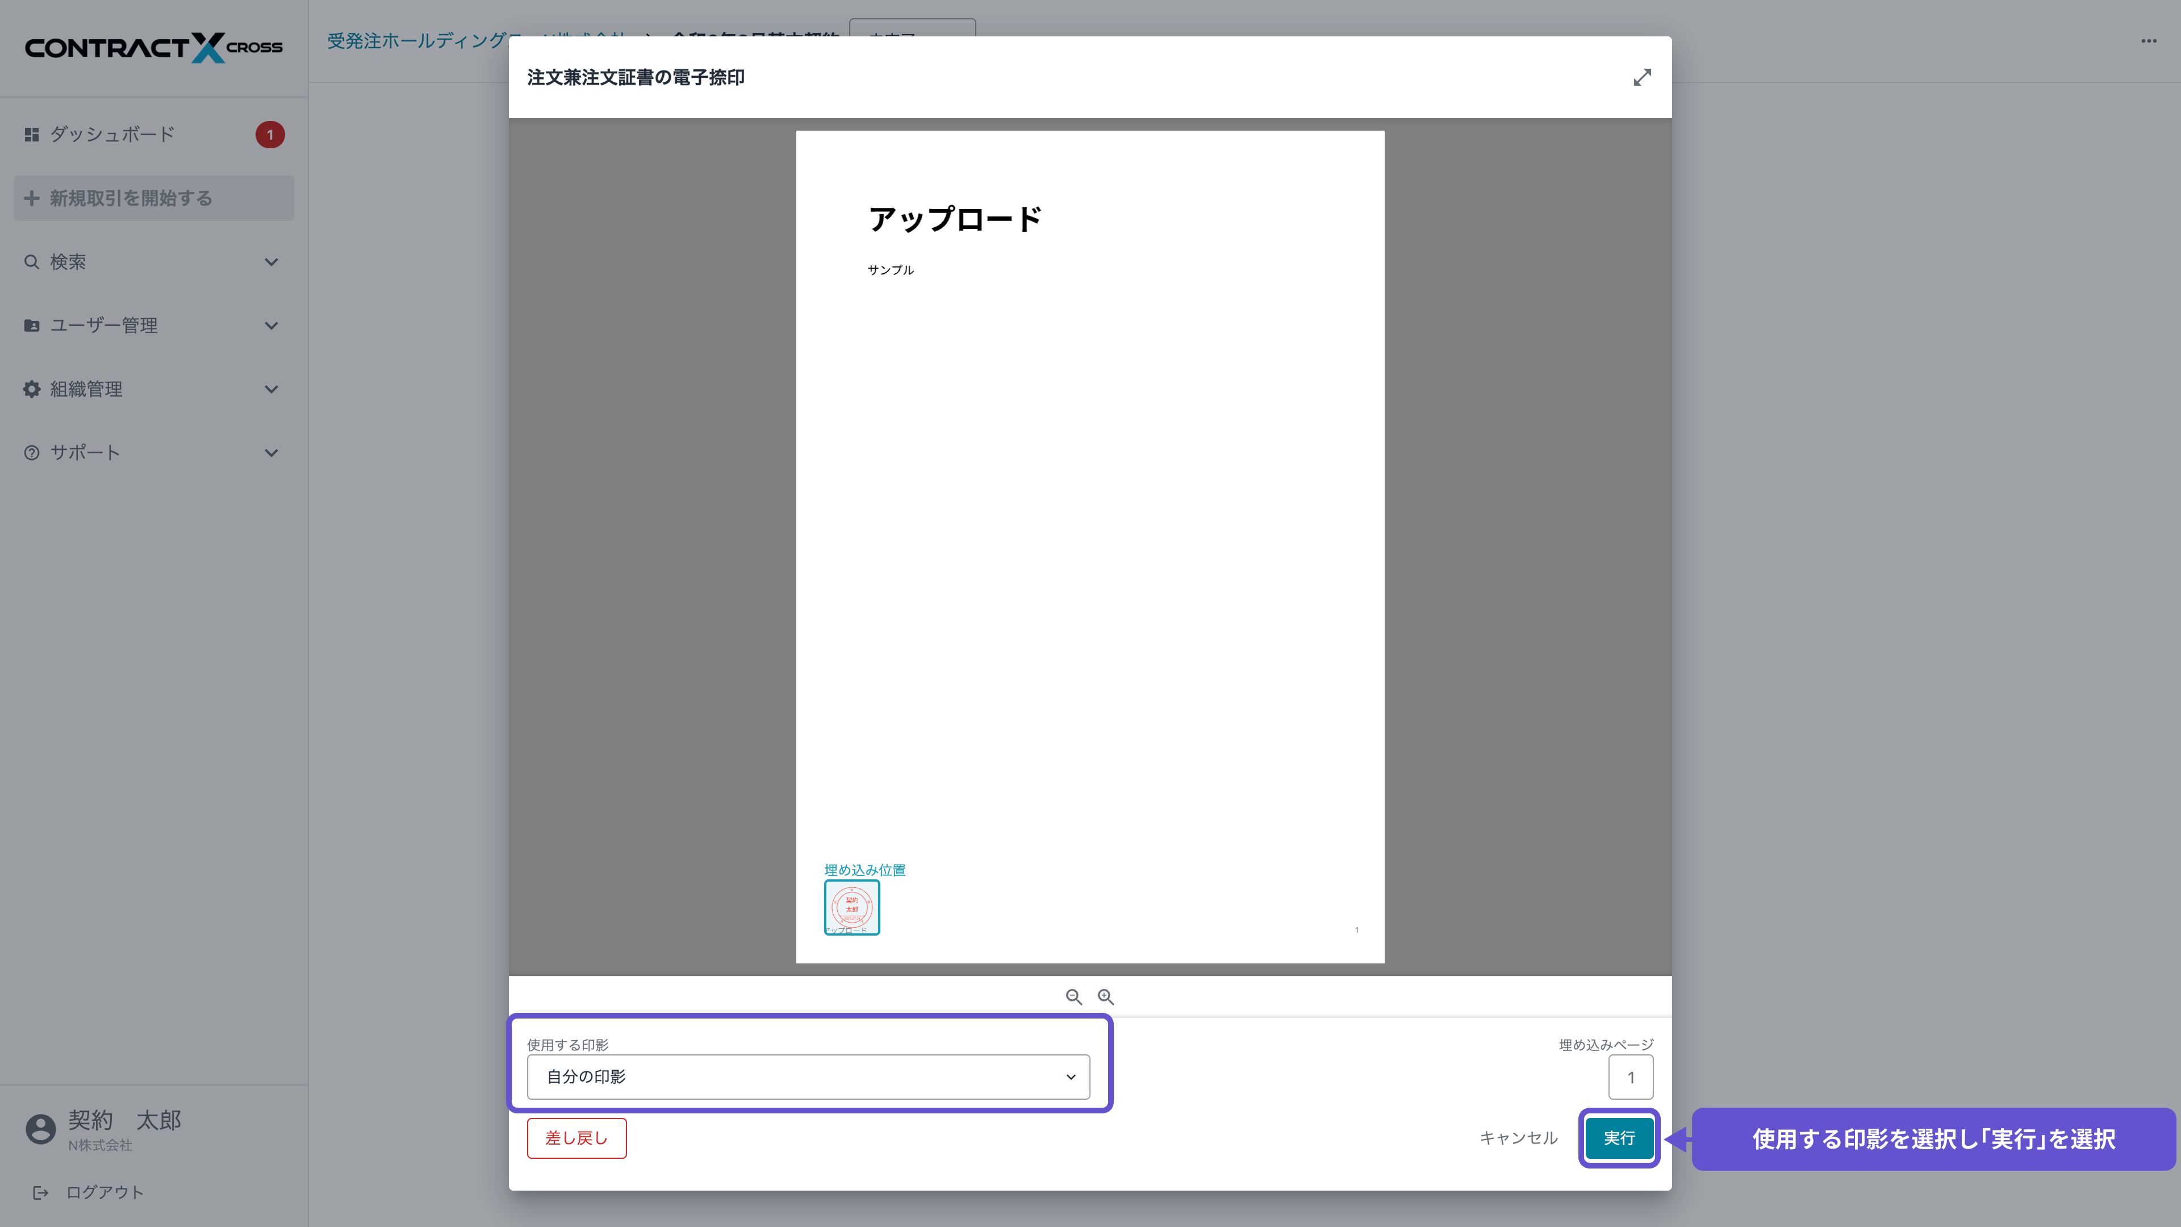This screenshot has width=2181, height=1227.
Task: Click the user avatar icon for 契約 太郎
Action: (x=40, y=1129)
